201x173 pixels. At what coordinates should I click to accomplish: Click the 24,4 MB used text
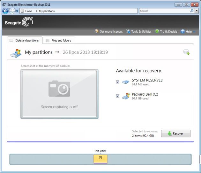tap(140, 84)
